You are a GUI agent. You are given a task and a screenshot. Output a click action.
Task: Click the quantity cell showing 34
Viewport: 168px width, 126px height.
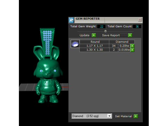pos(114,46)
